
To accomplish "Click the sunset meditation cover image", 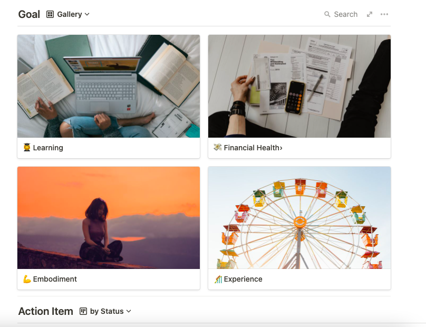I will click(x=109, y=218).
